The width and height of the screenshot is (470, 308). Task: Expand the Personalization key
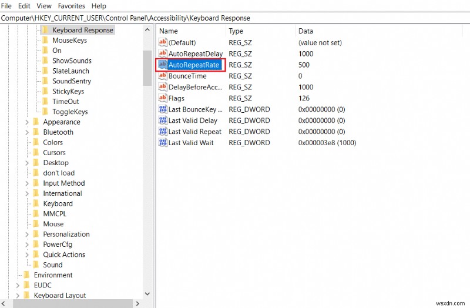pos(26,234)
